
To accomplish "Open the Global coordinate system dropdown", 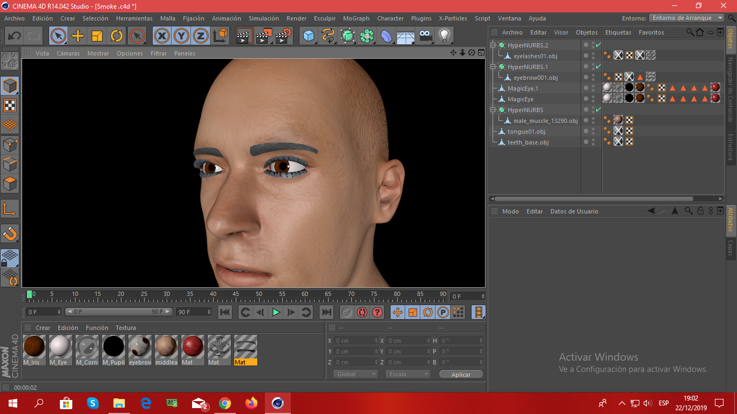I will tap(356, 374).
